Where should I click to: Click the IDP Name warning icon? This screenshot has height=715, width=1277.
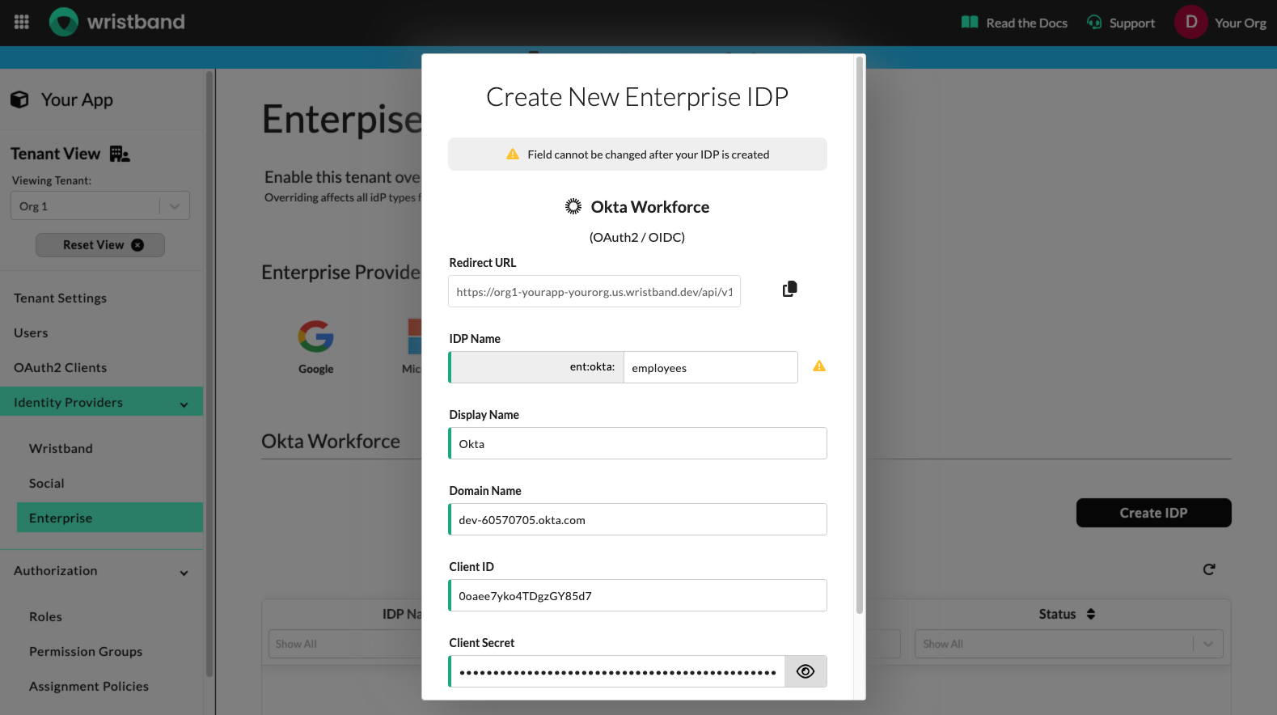click(819, 366)
